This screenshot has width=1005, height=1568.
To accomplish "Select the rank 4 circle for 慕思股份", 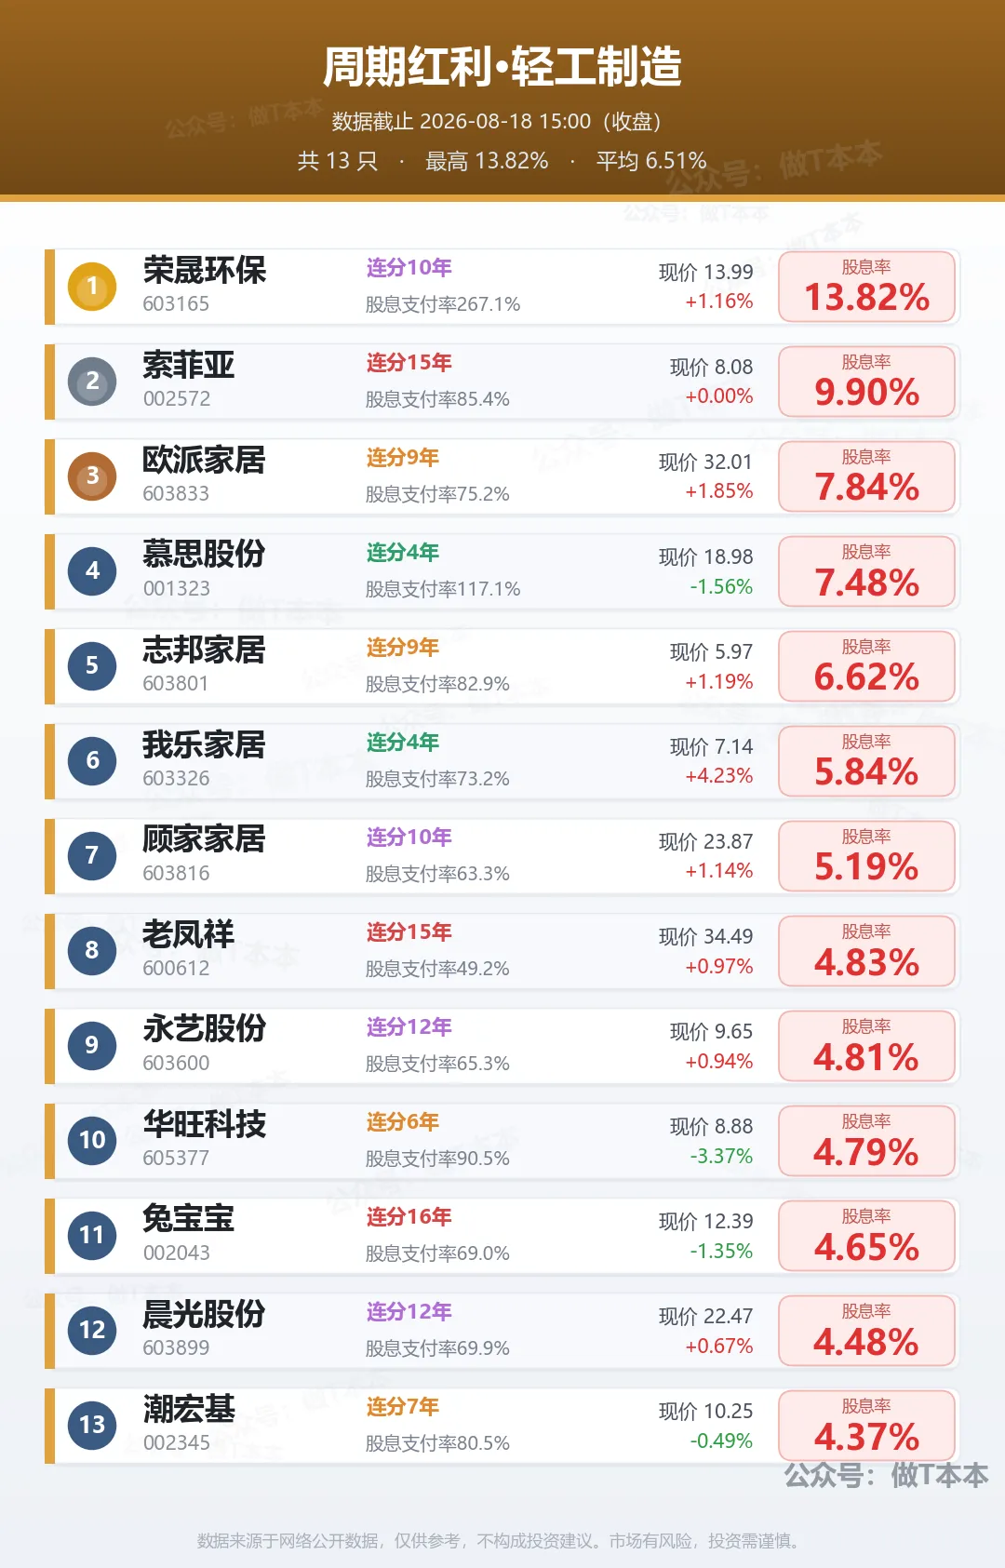I will [x=92, y=571].
